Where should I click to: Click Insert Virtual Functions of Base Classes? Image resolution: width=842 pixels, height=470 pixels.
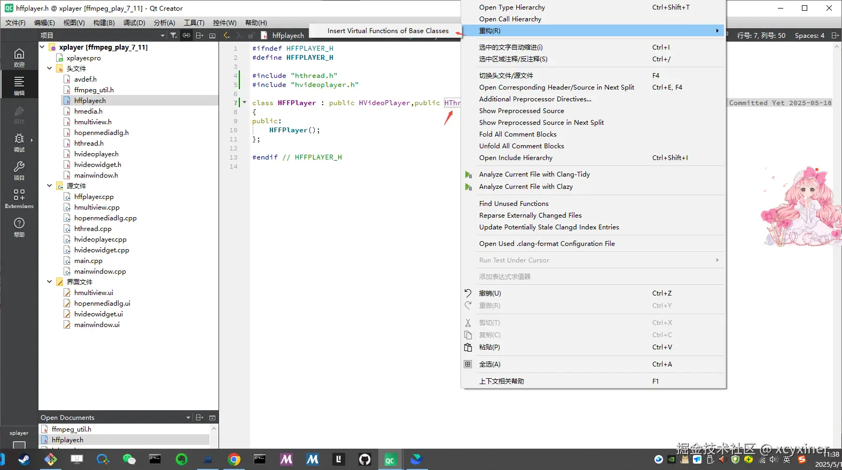click(x=388, y=31)
